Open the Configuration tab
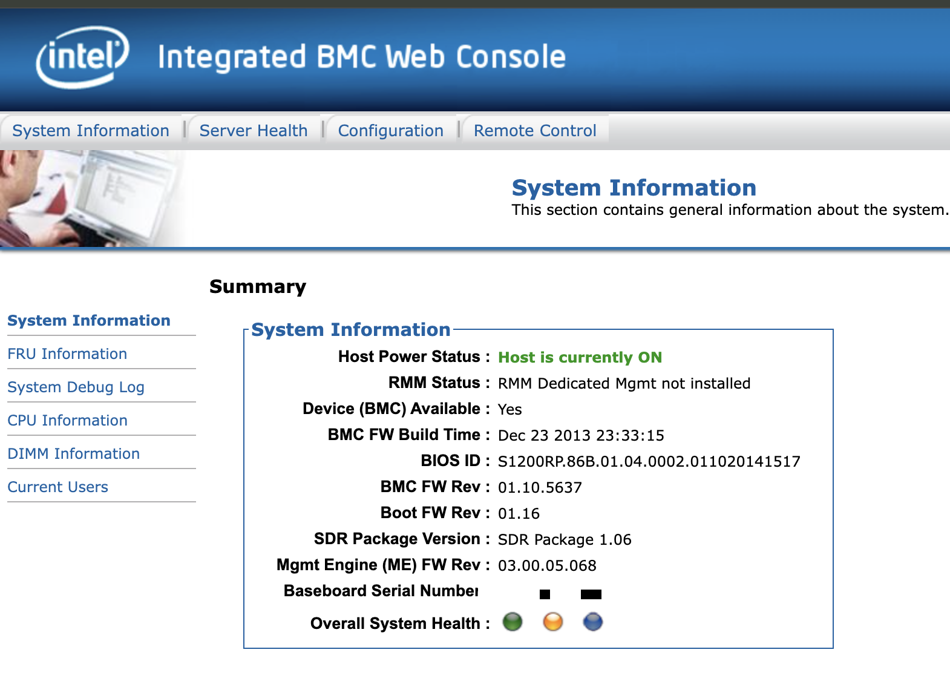Screen dimensions: 950x684 point(391,131)
